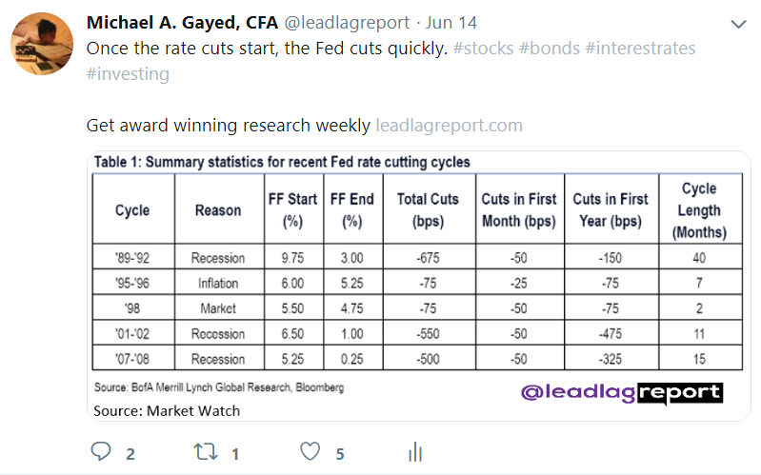Click the tweet text about Fed rate cuts

point(267,48)
